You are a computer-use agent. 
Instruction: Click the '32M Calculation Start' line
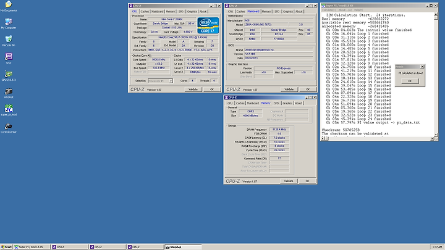pyautogui.click(x=366, y=15)
